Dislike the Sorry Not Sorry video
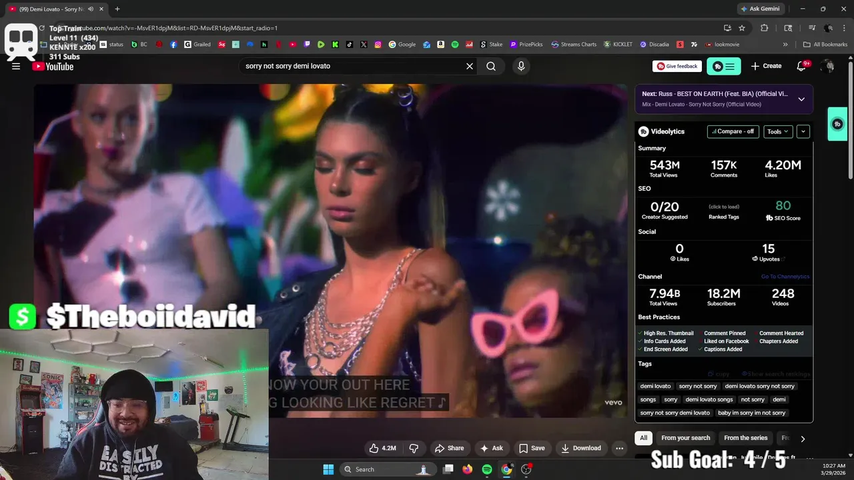 (414, 448)
